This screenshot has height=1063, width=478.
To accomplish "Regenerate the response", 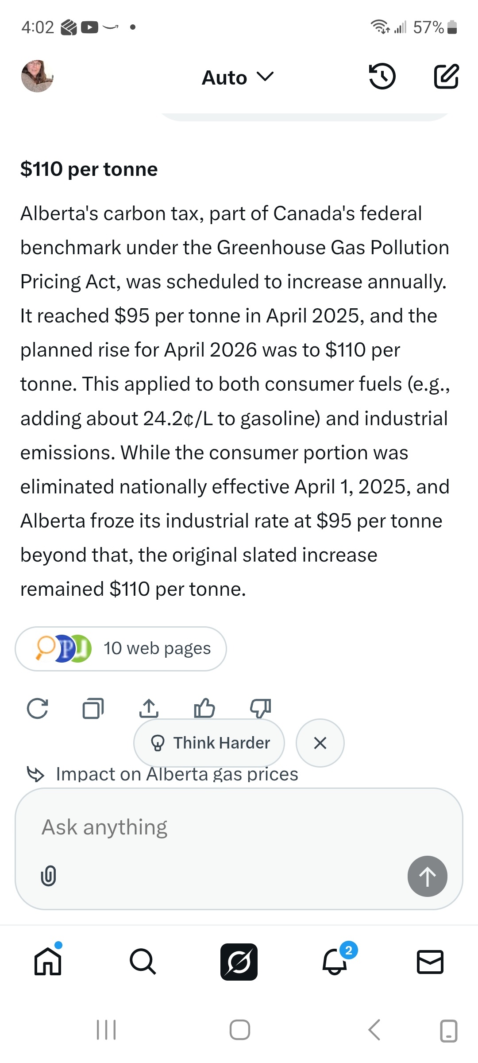I will coord(38,708).
